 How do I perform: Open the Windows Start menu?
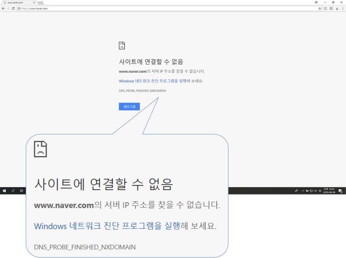pyautogui.click(x=4, y=191)
